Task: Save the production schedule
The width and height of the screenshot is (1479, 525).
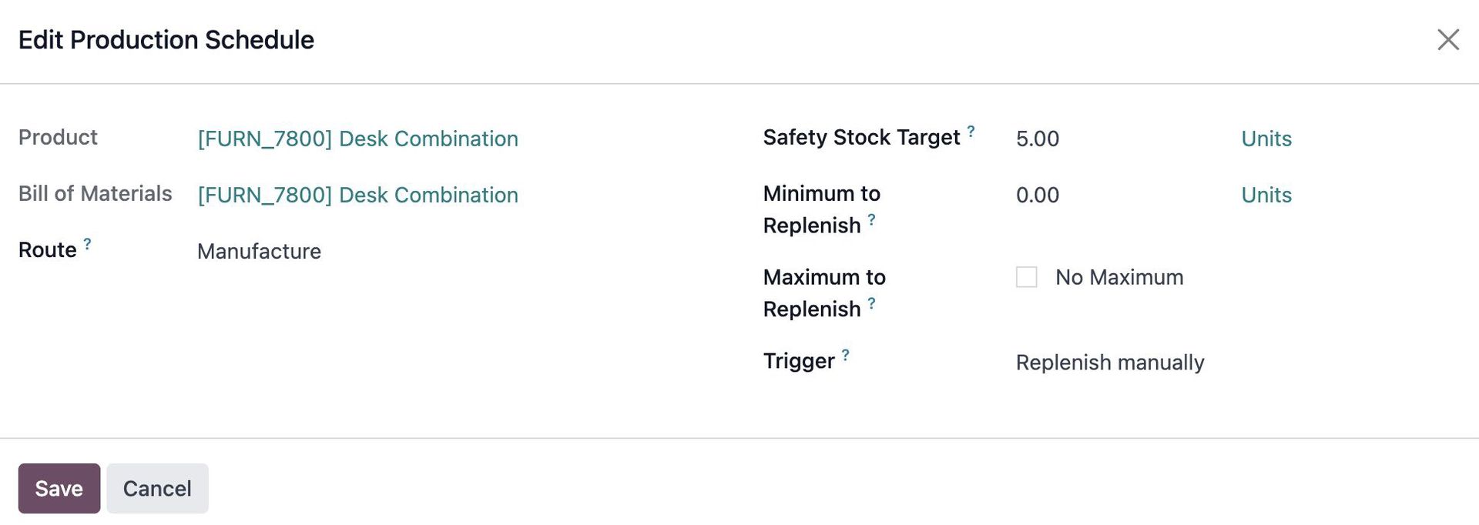Action: tap(59, 488)
